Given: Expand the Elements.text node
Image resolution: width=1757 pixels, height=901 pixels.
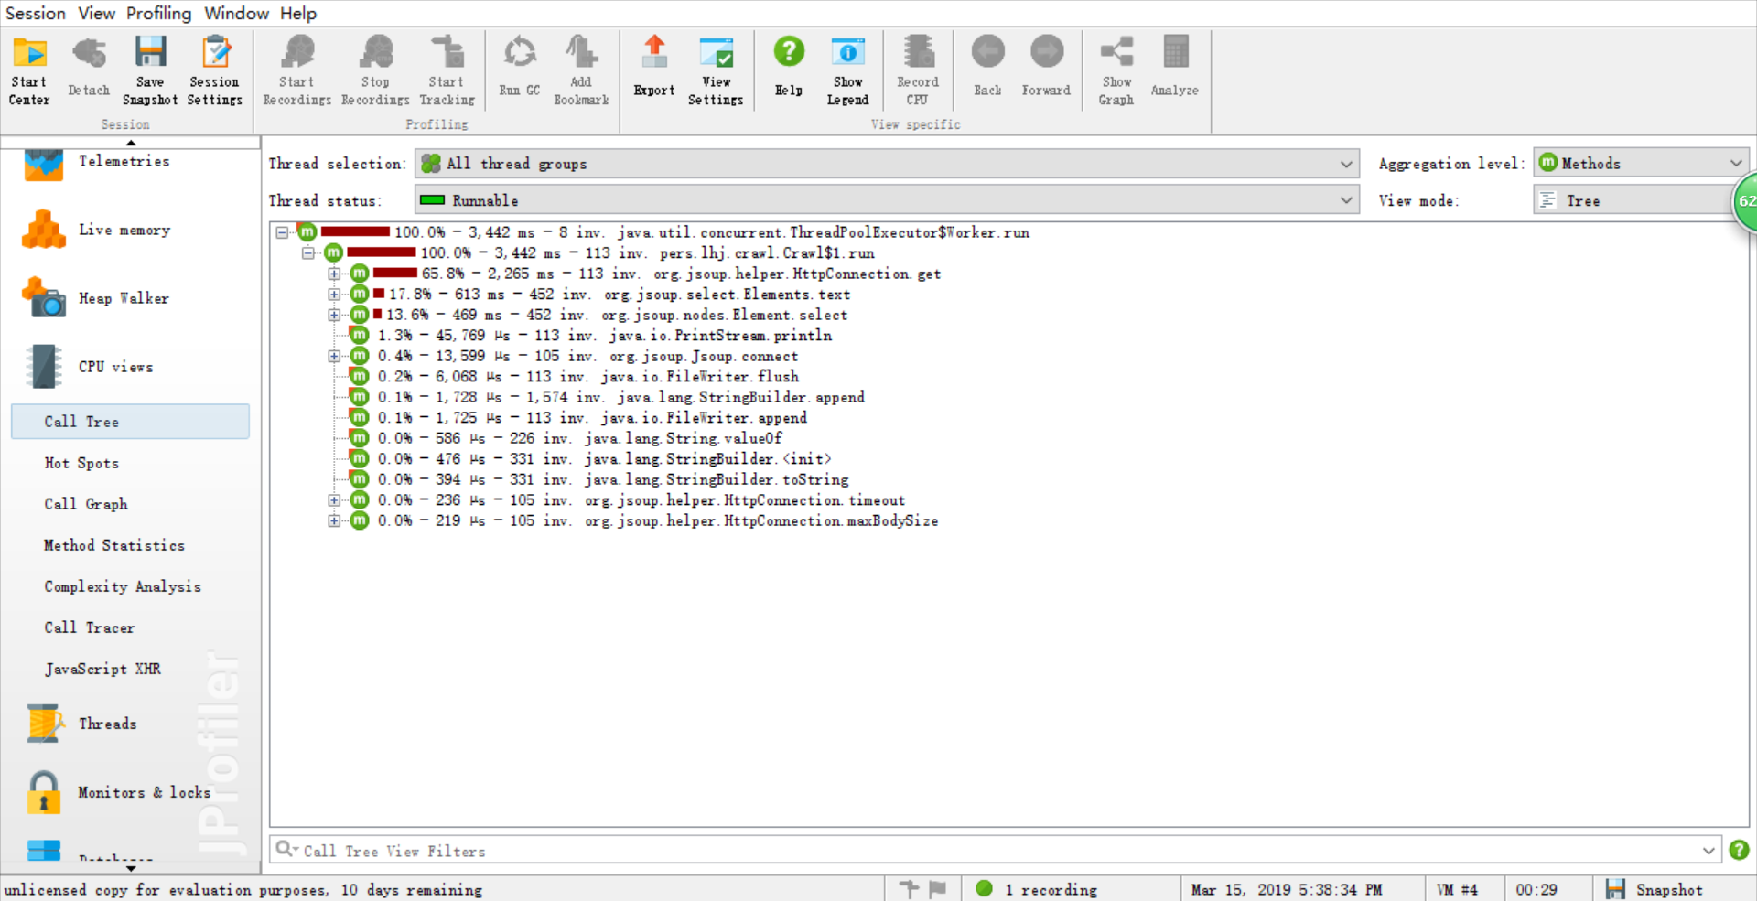Looking at the screenshot, I should [x=334, y=295].
